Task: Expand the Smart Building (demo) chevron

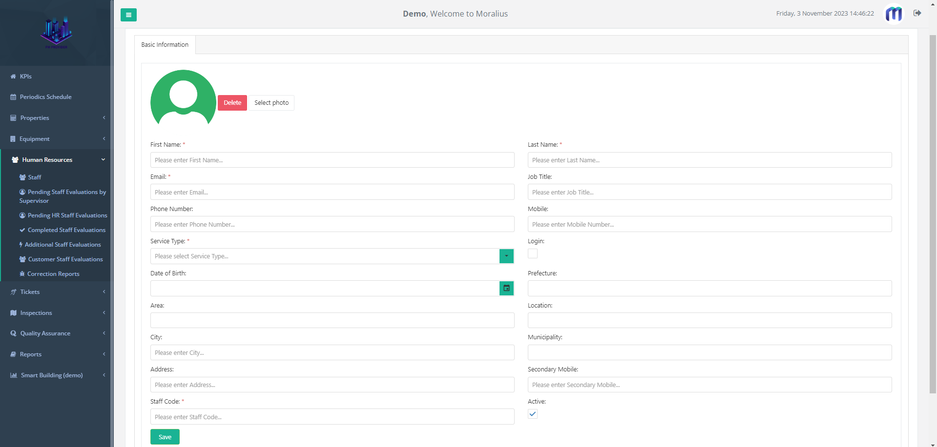Action: pyautogui.click(x=104, y=375)
